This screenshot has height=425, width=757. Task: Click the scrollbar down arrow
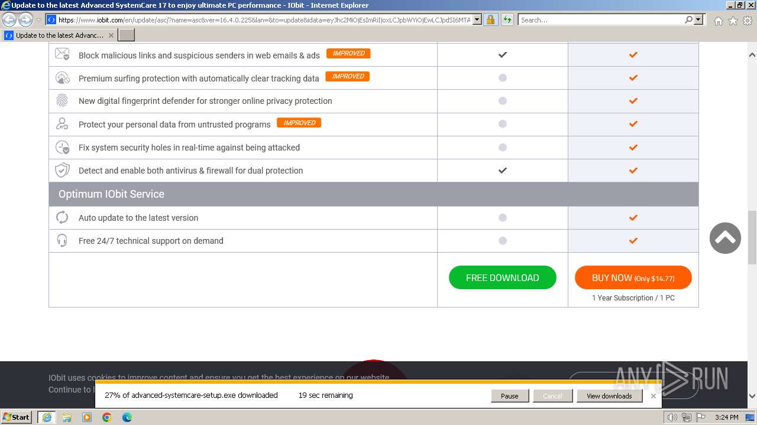752,396
